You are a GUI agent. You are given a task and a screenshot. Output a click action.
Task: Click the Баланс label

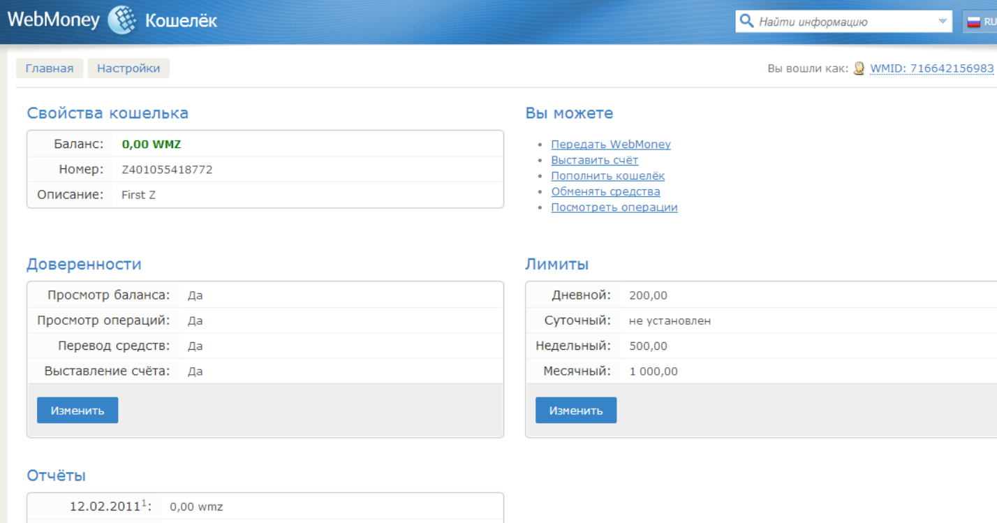click(x=79, y=145)
